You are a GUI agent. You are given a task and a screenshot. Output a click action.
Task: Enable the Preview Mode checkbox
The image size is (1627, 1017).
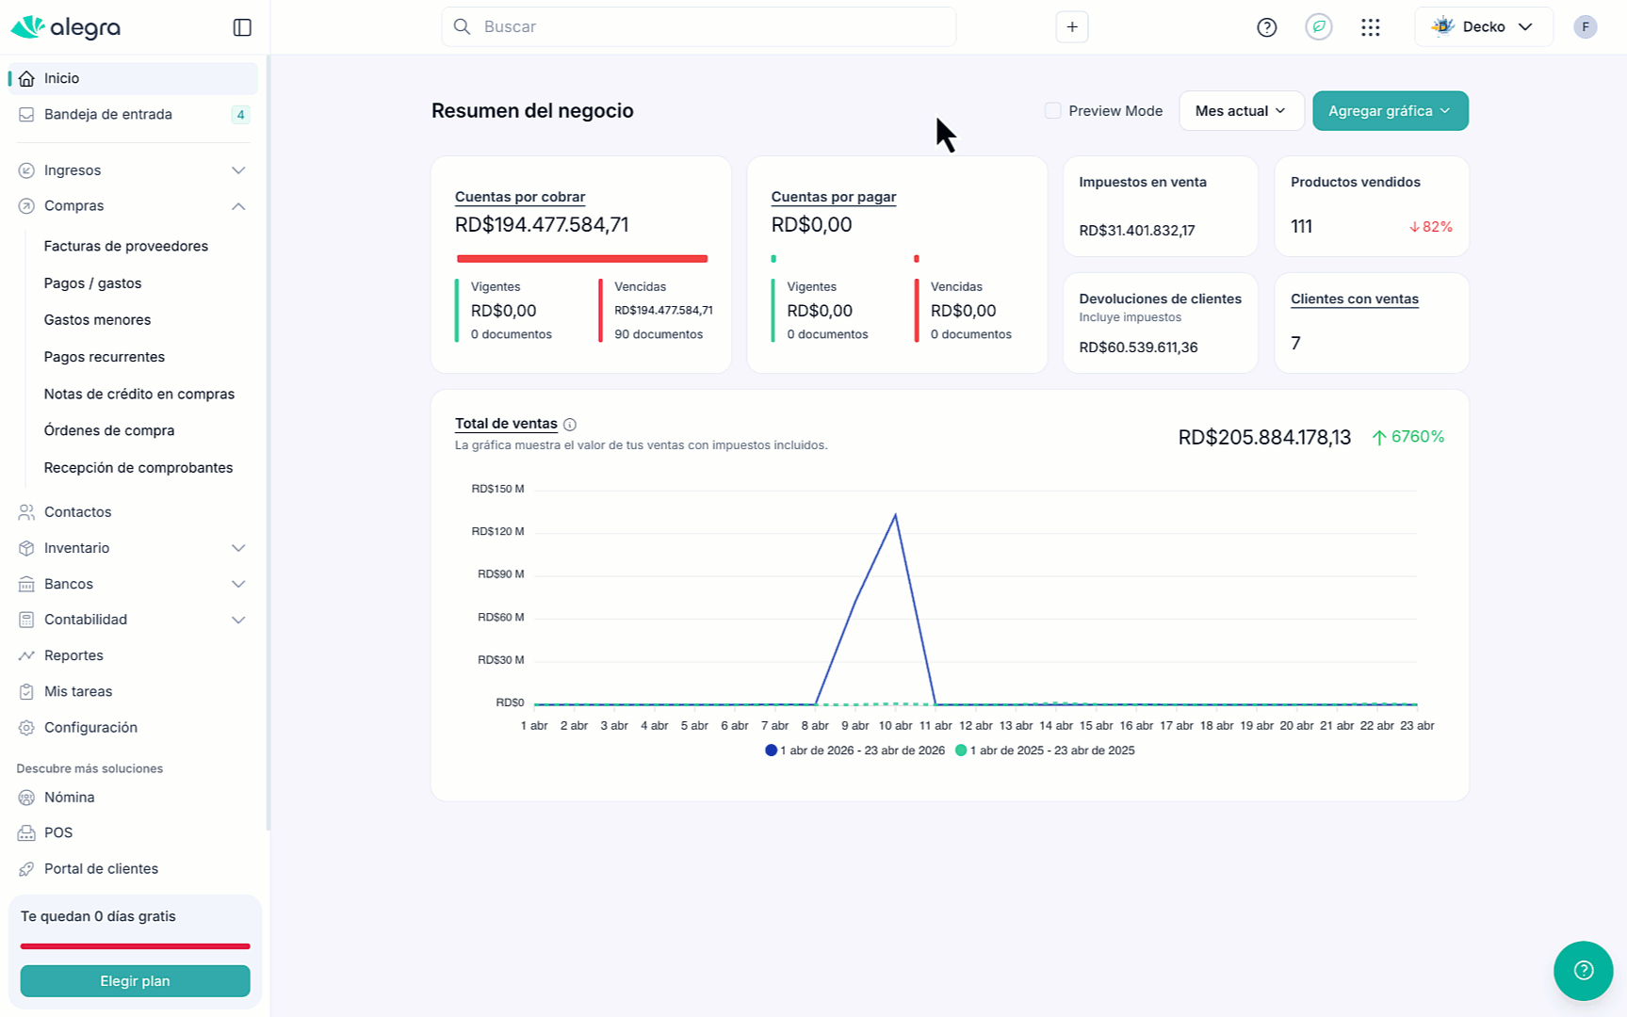click(x=1053, y=111)
